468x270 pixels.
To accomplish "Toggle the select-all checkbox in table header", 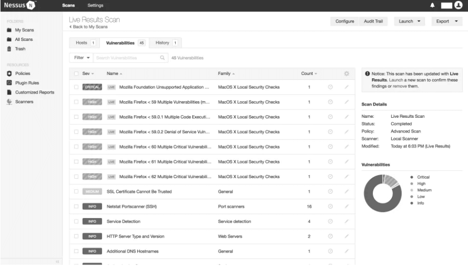I will [x=76, y=73].
